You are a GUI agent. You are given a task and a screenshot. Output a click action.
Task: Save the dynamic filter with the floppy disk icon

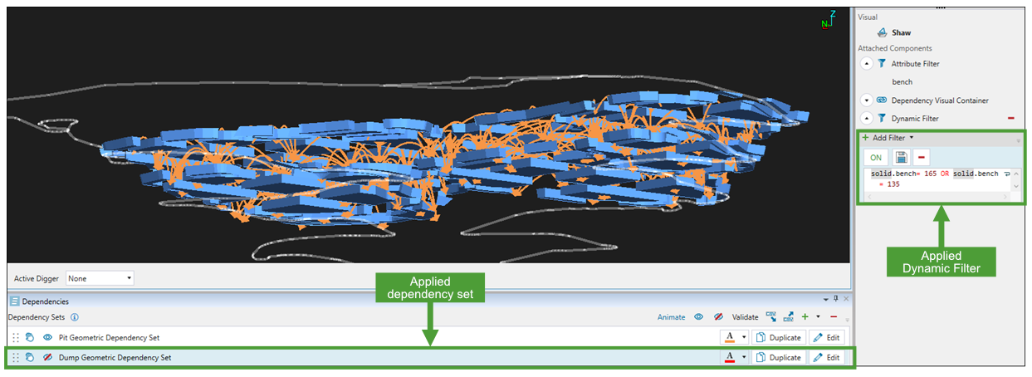[x=901, y=157]
